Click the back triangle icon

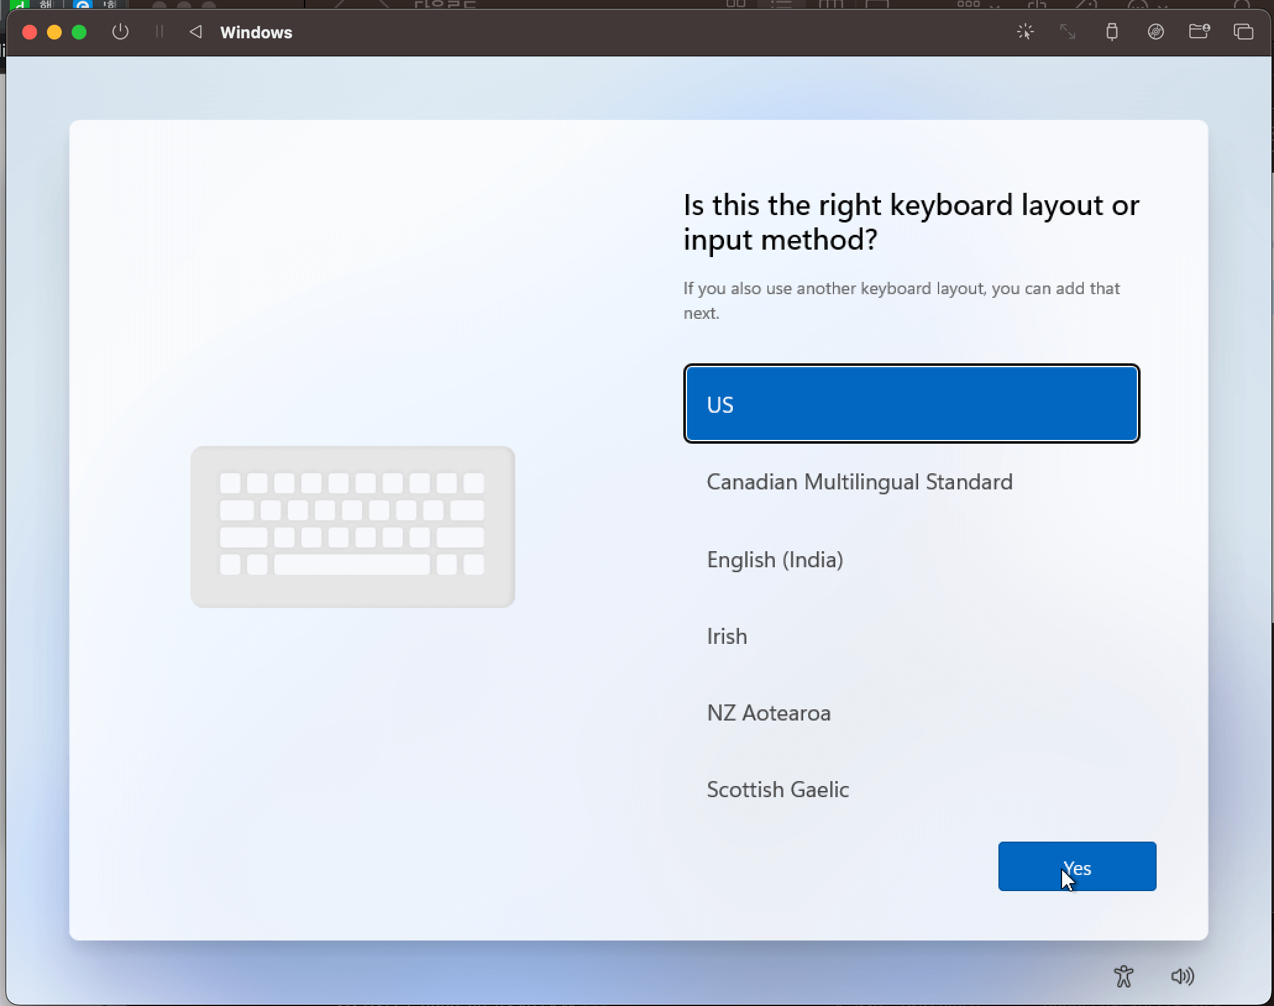pos(196,32)
